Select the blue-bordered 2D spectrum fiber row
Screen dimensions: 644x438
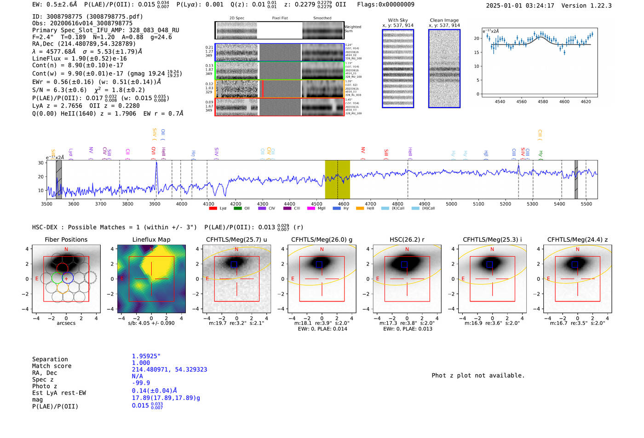pos(279,52)
